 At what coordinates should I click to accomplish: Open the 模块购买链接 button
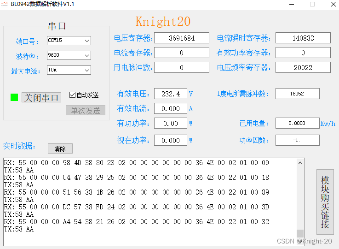[325, 202]
